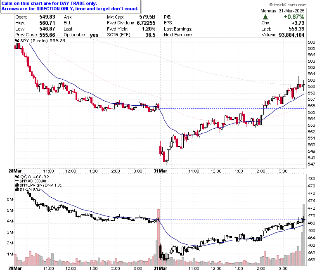Image resolution: width=322 pixels, height=272 pixels.
Task: Click the bar icon beside $TRIN legend
Action: tap(17, 189)
